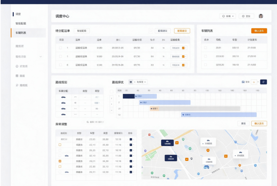Open the 车辆 dropdown in the header
The height and width of the screenshot is (186, 277).
(x=228, y=16)
